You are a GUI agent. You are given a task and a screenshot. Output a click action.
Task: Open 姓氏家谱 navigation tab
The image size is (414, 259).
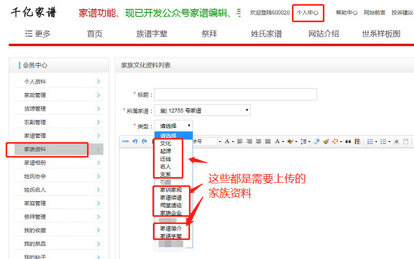click(266, 33)
